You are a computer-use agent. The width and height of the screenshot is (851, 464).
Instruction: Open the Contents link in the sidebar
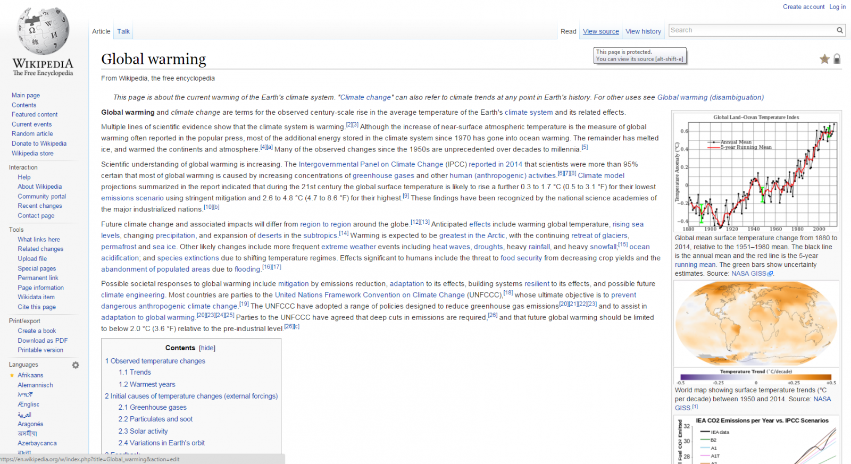(24, 105)
